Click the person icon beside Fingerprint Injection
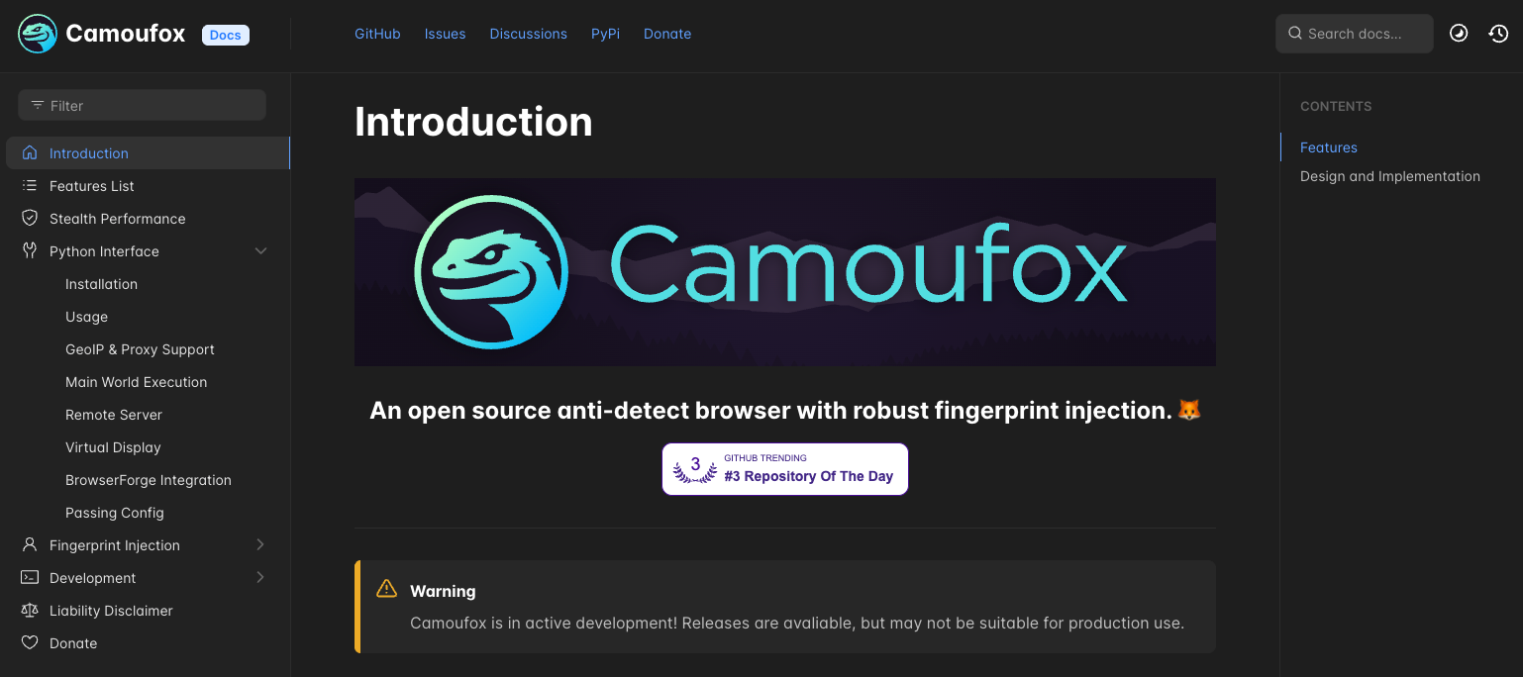1523x677 pixels. 30,544
